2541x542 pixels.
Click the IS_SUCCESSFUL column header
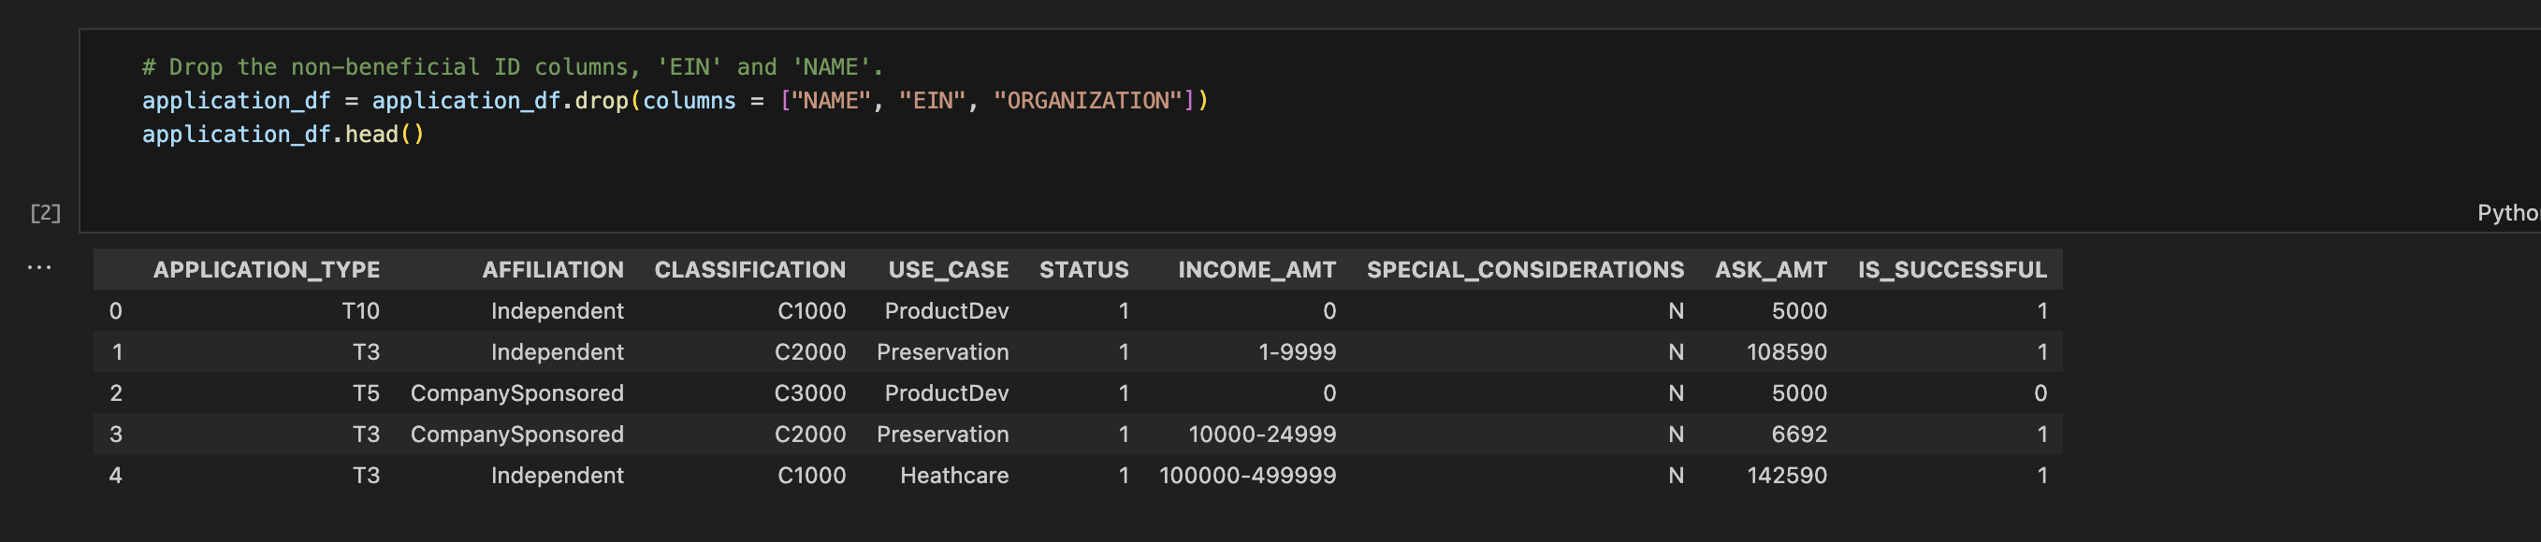[1953, 270]
